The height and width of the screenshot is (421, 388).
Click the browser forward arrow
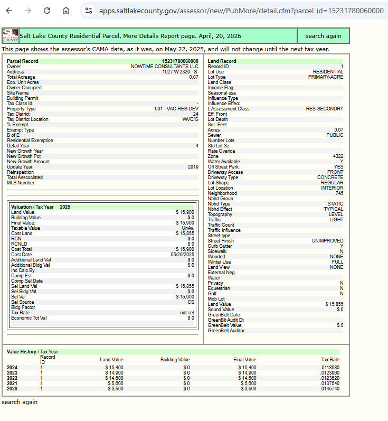[27, 11]
